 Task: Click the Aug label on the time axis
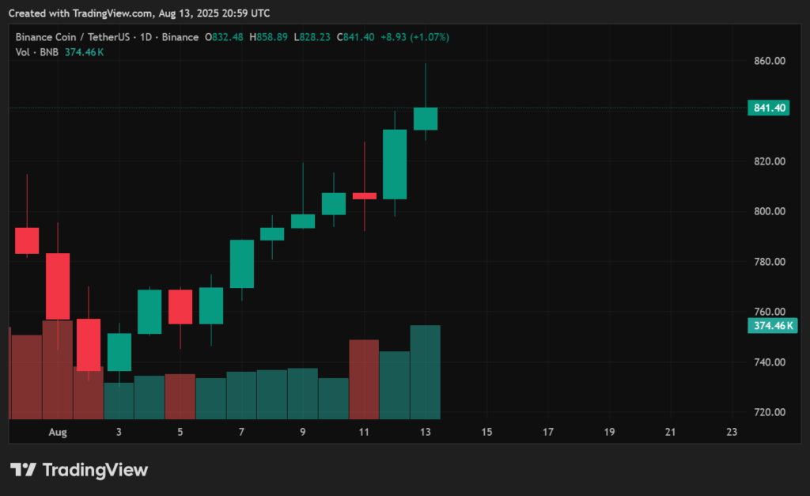tap(58, 432)
